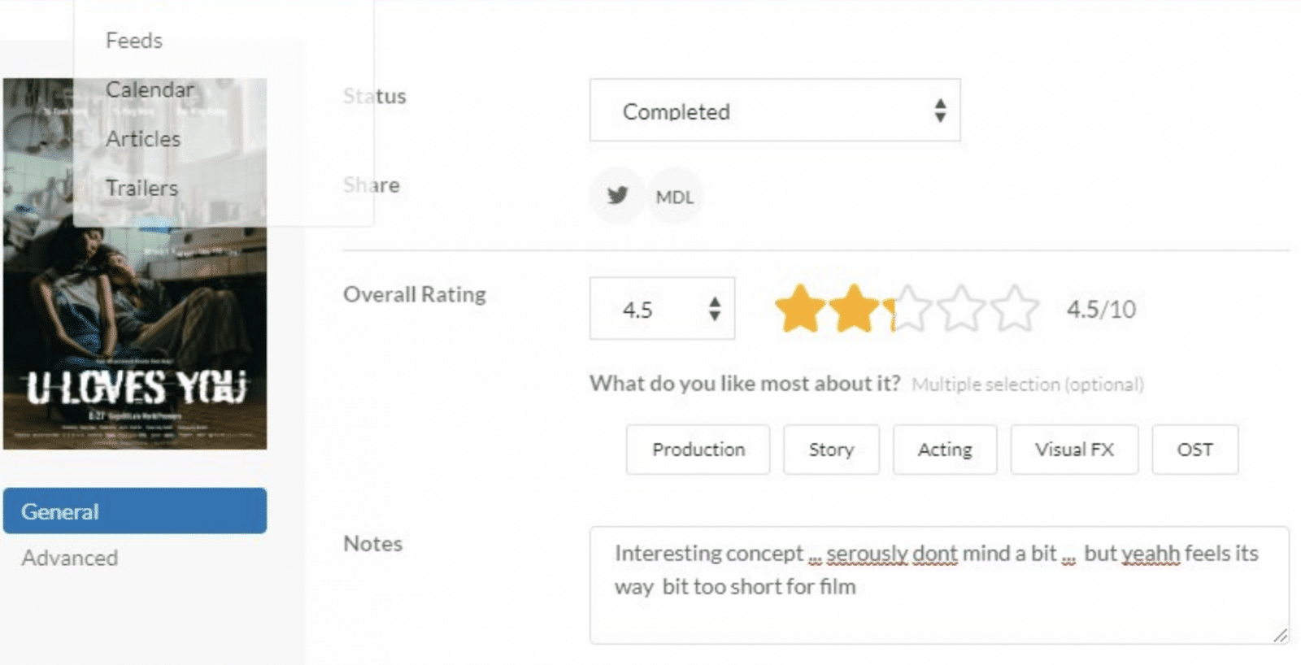Click the fourth rating star
Screen dimensions: 1301x665
(961, 309)
